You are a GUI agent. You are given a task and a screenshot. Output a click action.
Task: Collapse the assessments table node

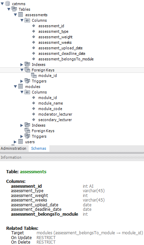[15, 15]
